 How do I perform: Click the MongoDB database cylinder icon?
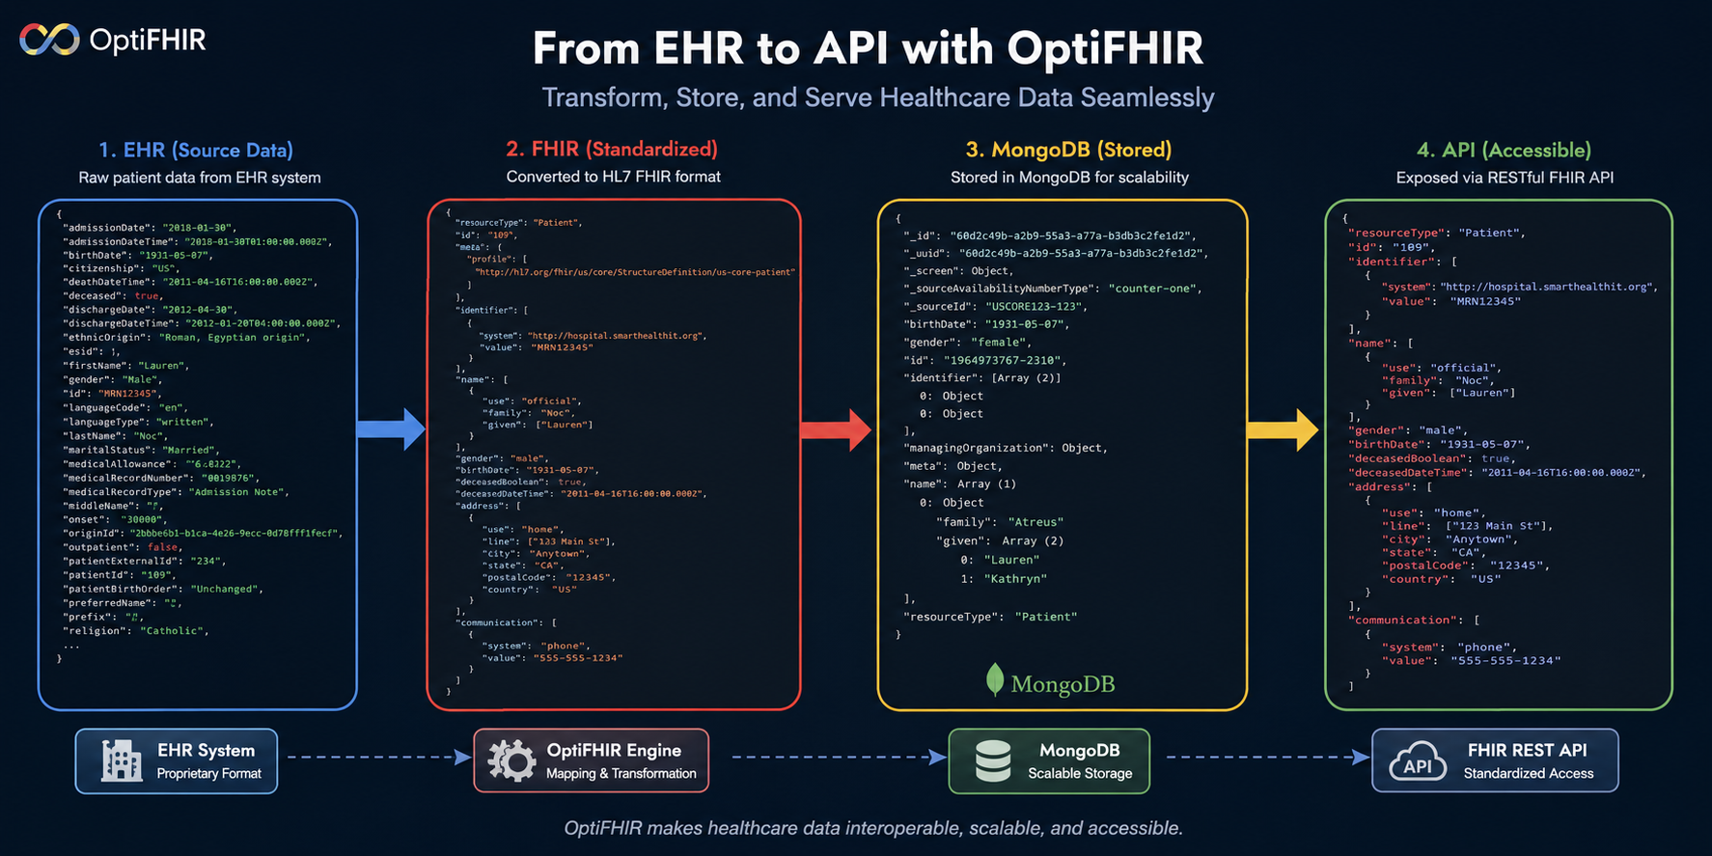click(x=992, y=761)
